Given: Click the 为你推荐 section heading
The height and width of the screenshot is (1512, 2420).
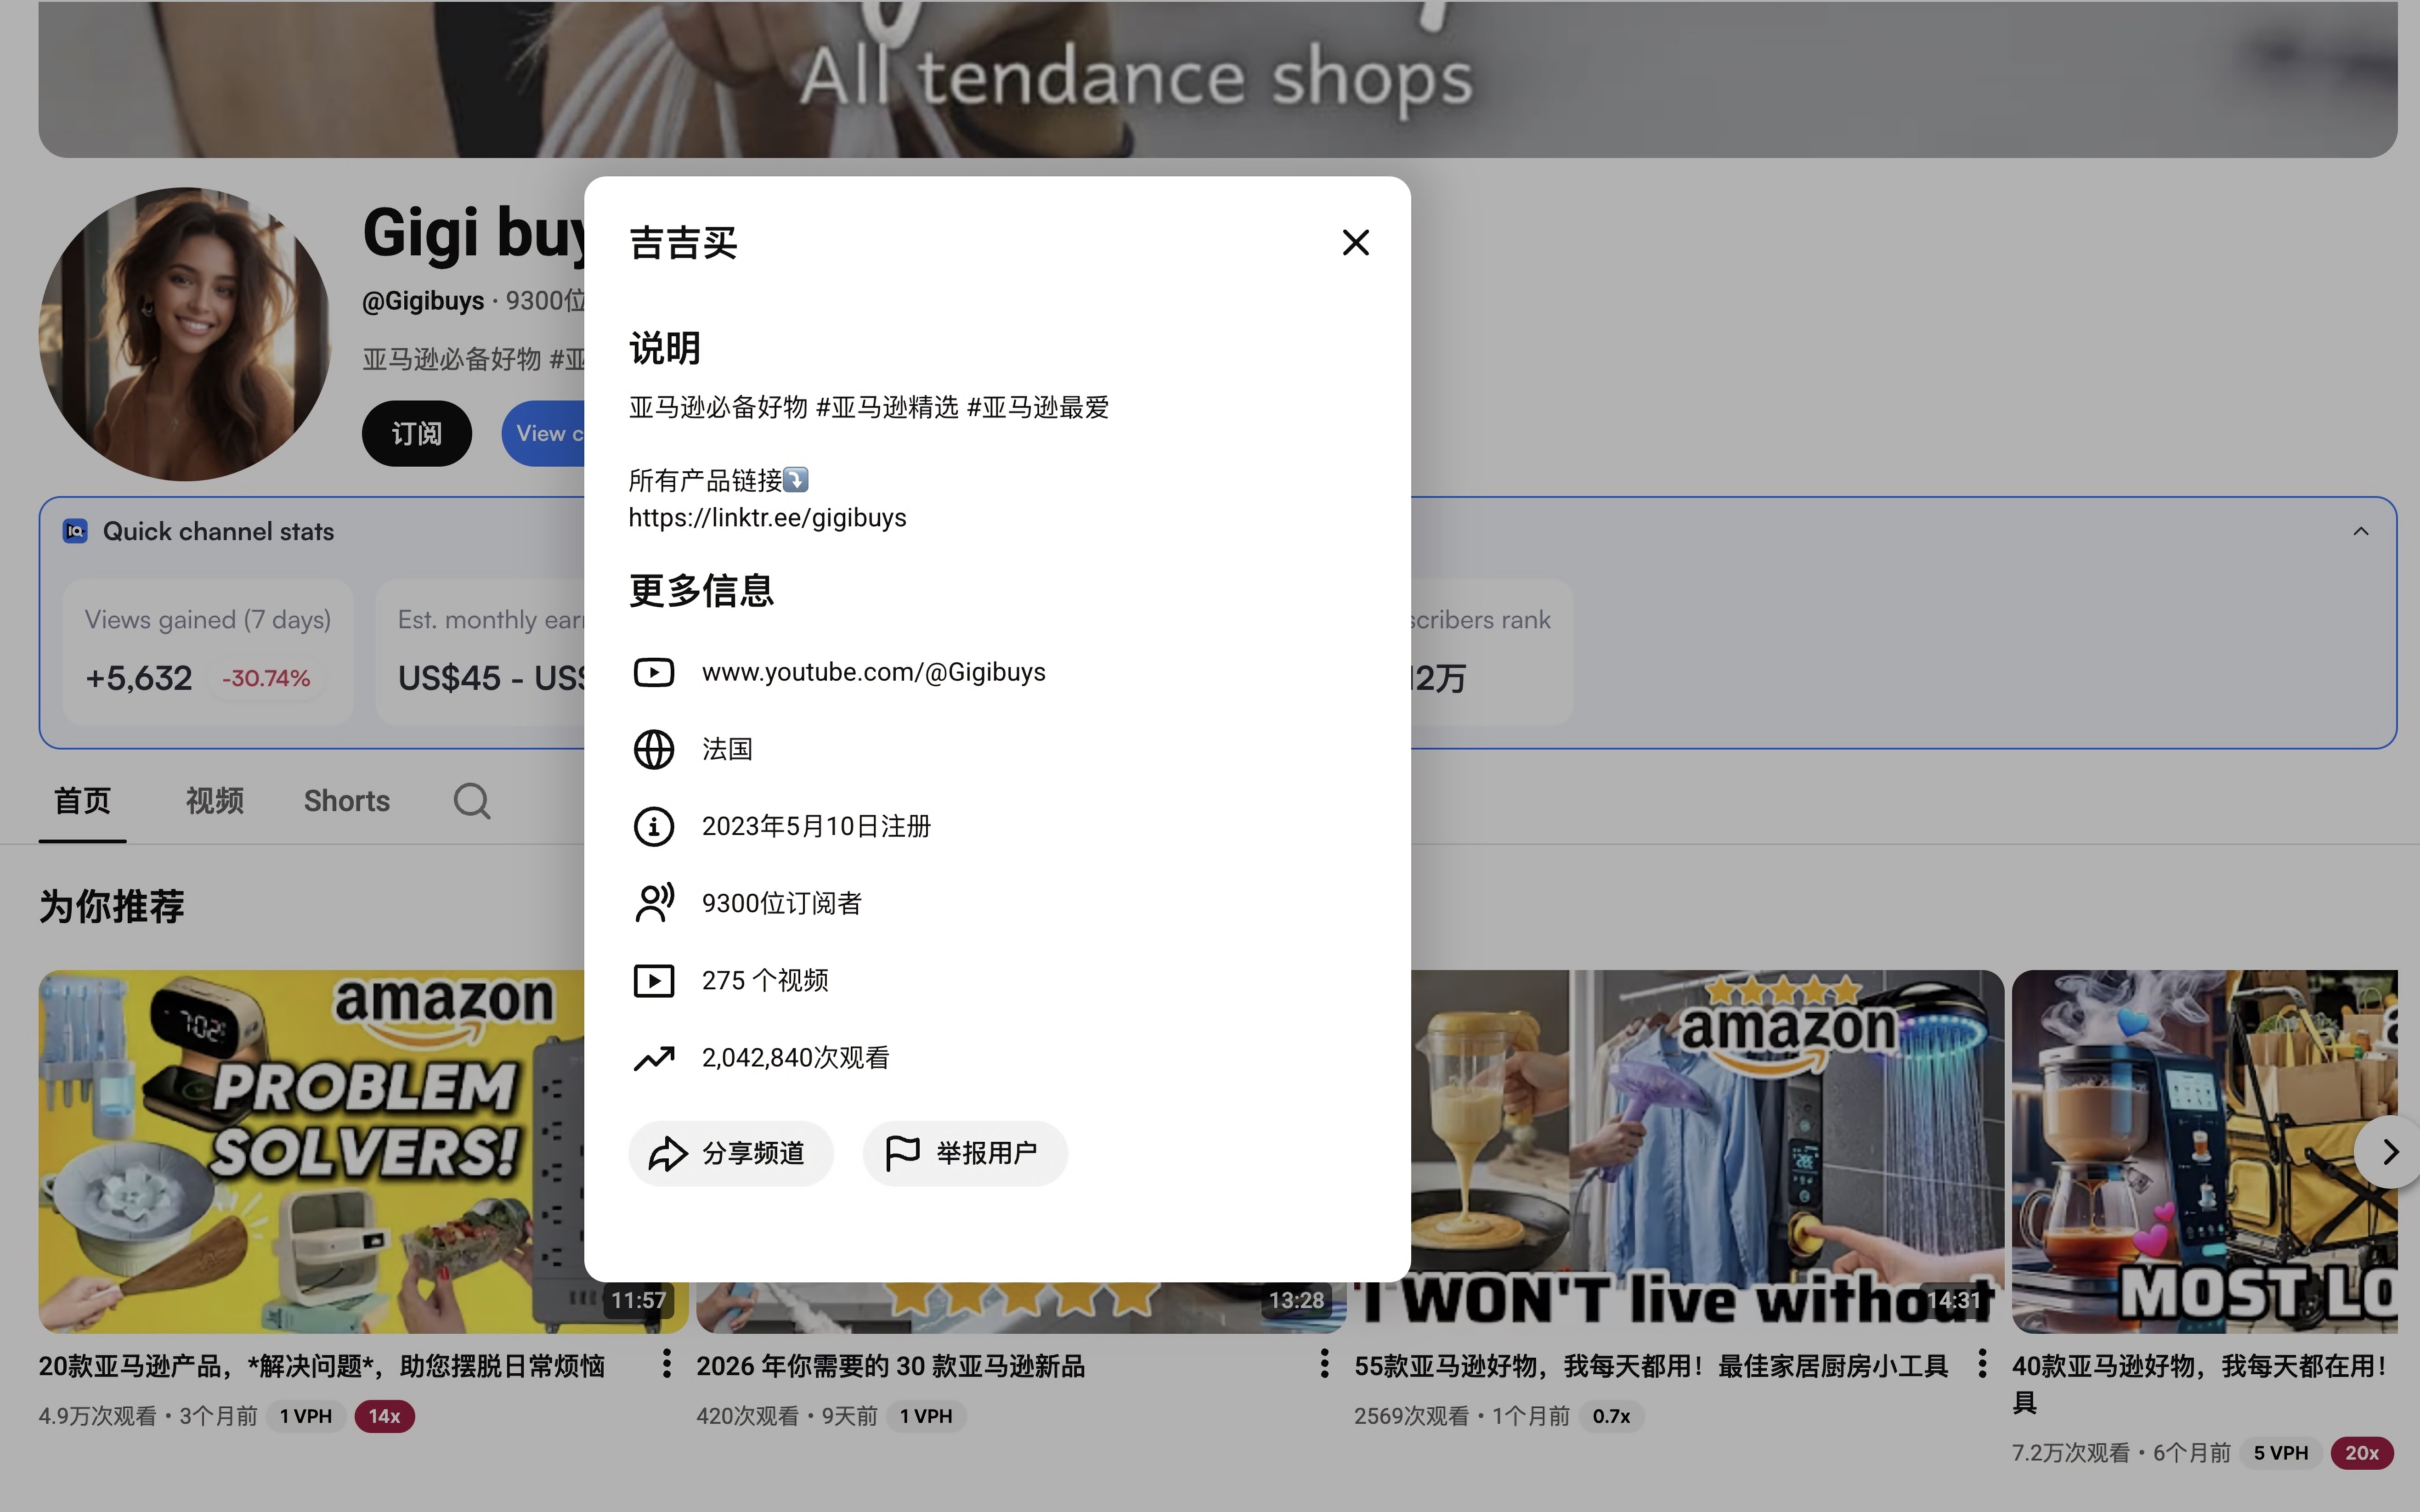Looking at the screenshot, I should pos(112,906).
